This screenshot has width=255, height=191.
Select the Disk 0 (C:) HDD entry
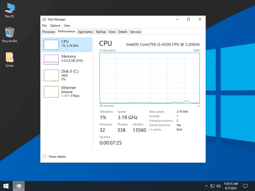67,75
